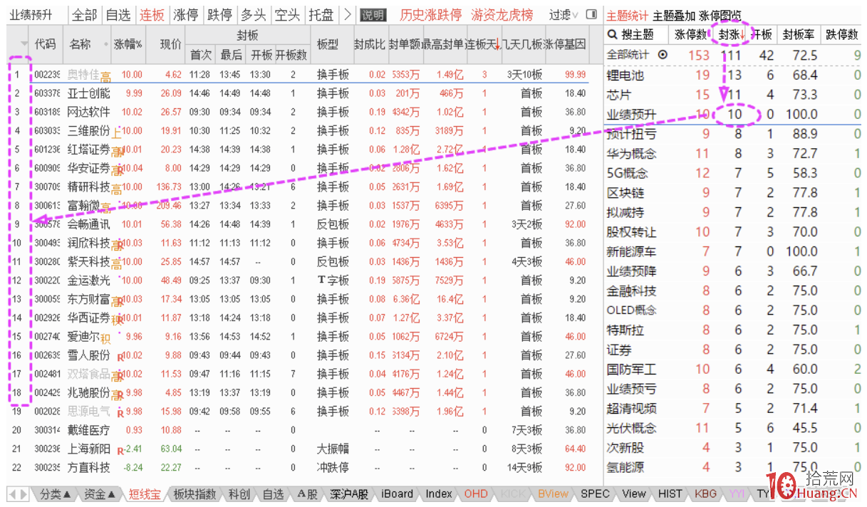Viewport: 867px width, 507px height.
Task: Open the 深沪A股 bottom tab
Action: coord(349,494)
